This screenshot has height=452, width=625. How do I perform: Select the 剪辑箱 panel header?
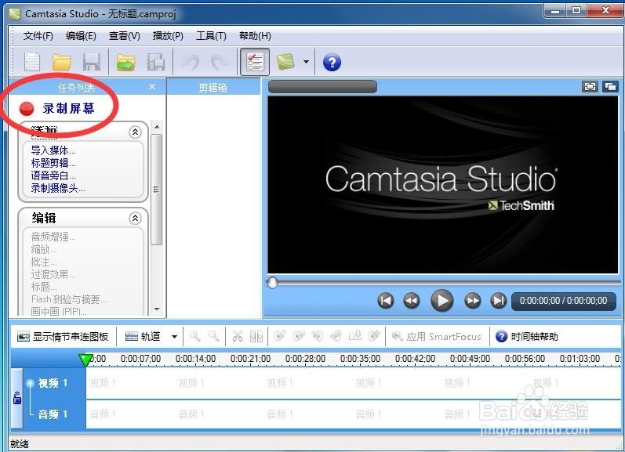[213, 87]
